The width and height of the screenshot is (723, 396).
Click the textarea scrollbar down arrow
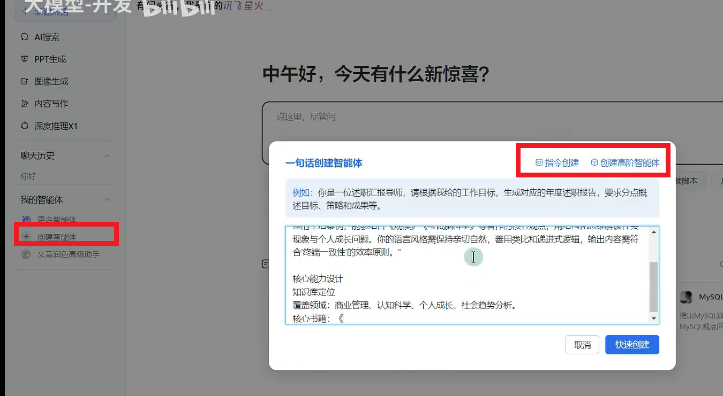tap(654, 319)
